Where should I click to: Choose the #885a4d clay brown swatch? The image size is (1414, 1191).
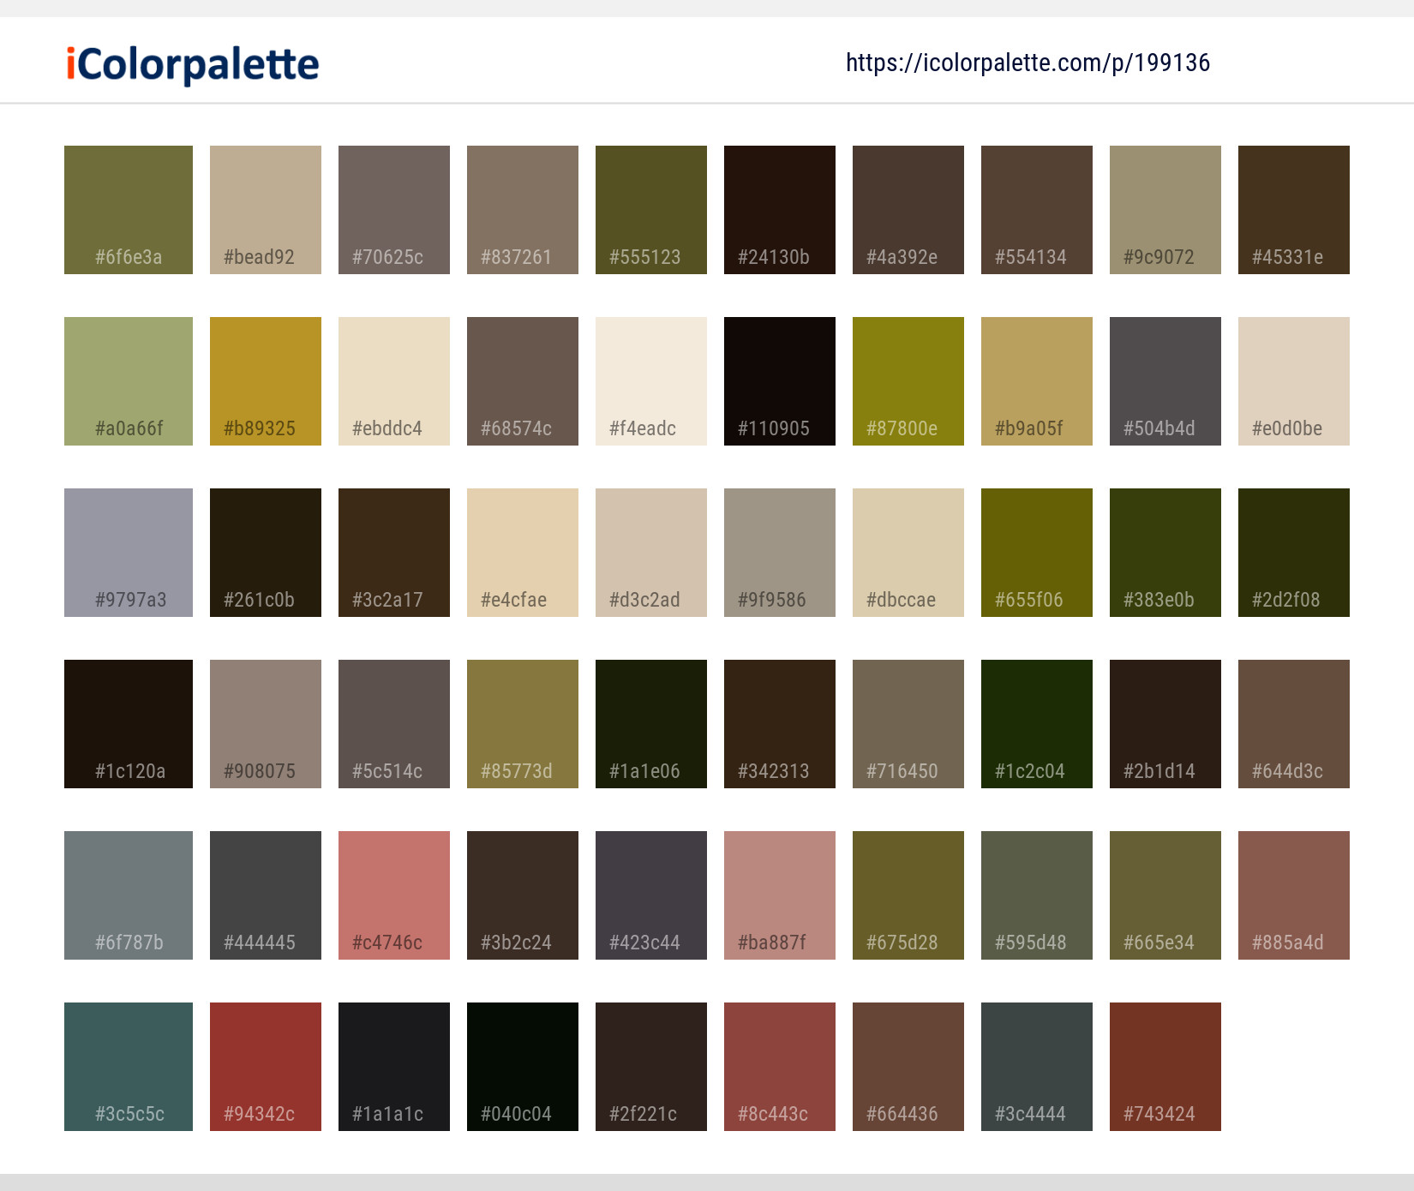click(x=1294, y=895)
